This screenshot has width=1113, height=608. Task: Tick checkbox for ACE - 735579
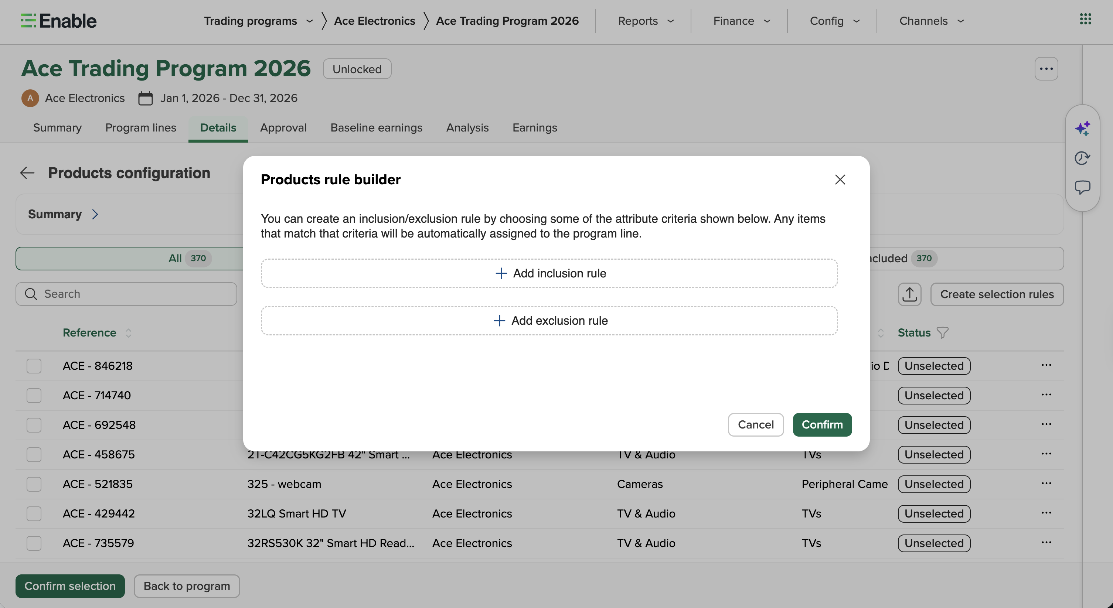click(x=34, y=543)
